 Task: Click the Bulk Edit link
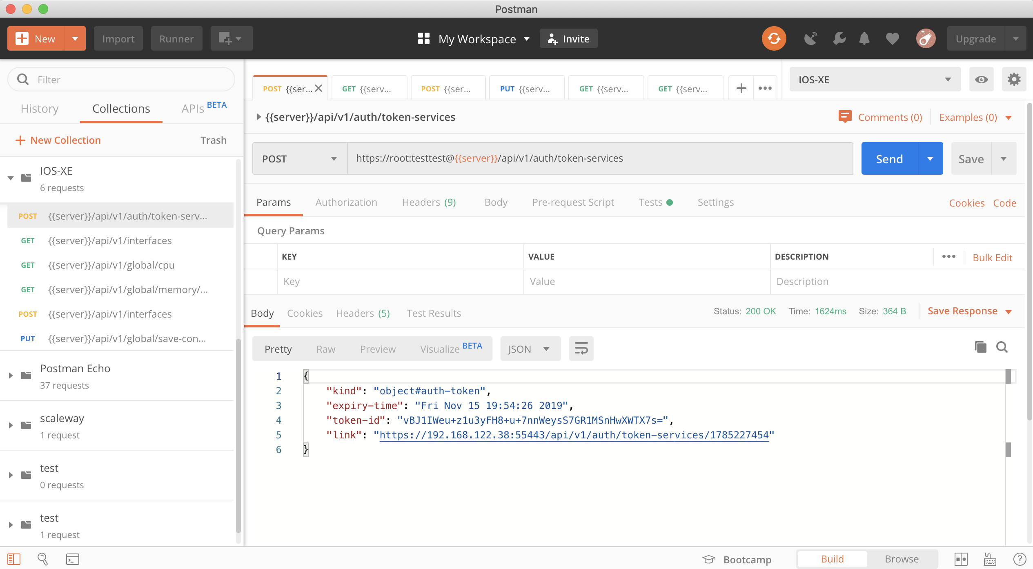click(x=992, y=258)
